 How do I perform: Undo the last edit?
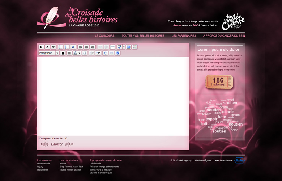(105, 53)
